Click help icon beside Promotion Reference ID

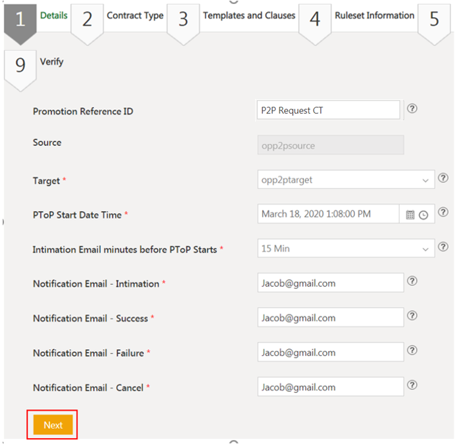pyautogui.click(x=412, y=109)
